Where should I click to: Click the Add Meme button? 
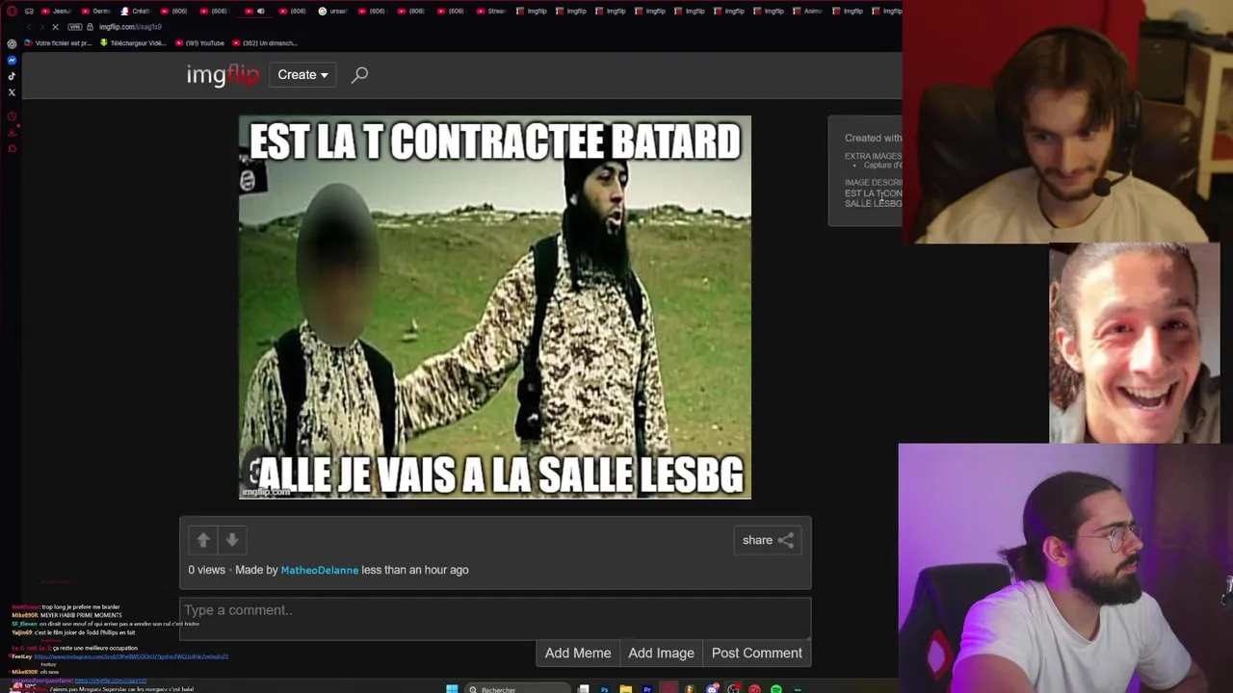(x=578, y=653)
